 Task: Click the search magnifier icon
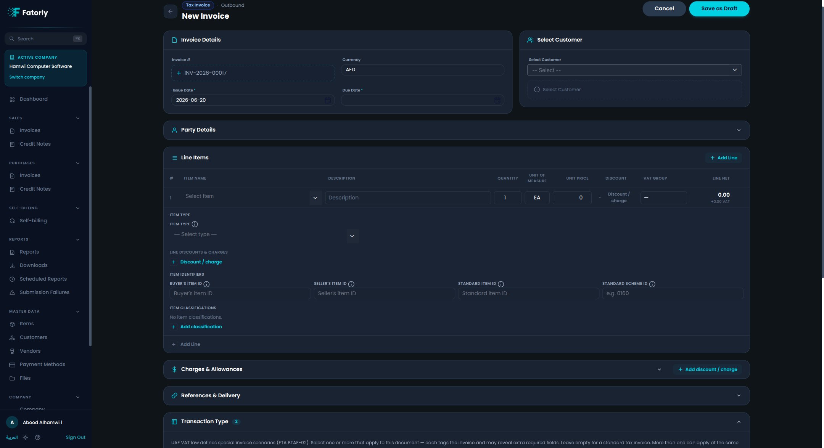(12, 39)
